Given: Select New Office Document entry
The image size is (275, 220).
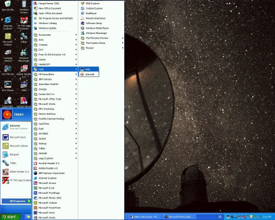Looking at the screenshot, I should point(55,8).
